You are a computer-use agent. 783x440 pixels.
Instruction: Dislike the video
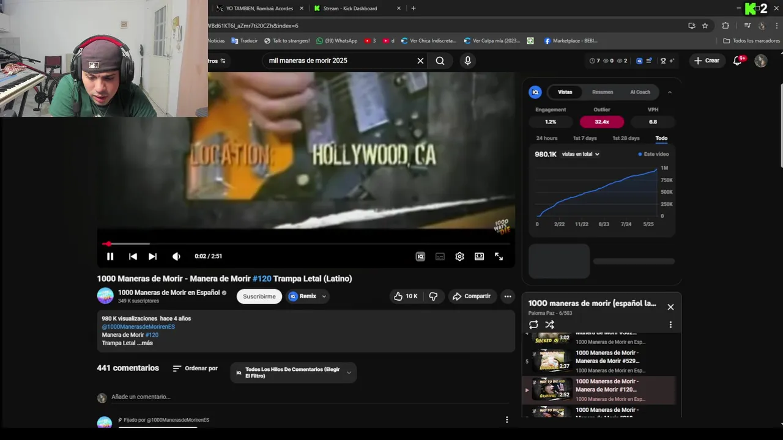433,296
